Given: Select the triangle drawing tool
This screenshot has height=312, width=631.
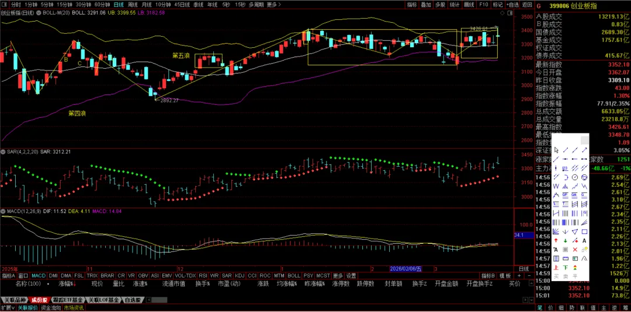Looking at the screenshot, I should click(x=575, y=232).
